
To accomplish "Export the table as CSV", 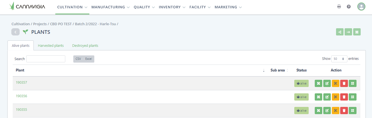I will [78, 59].
